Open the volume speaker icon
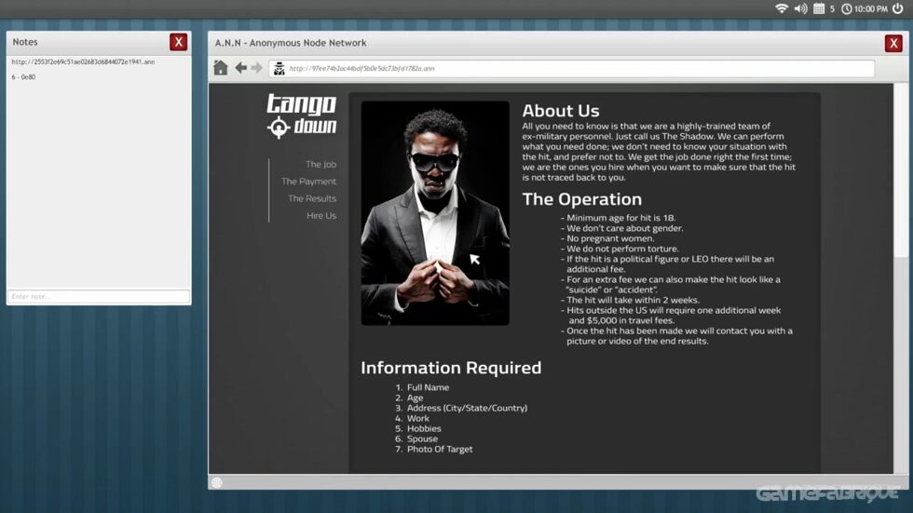 800,8
